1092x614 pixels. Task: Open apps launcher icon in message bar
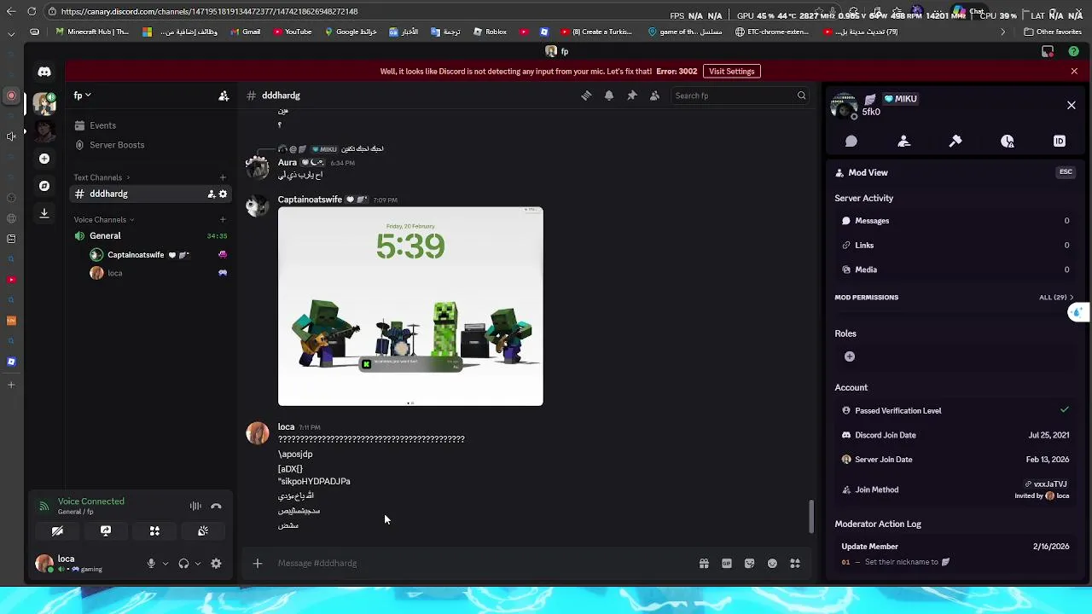[x=795, y=564]
